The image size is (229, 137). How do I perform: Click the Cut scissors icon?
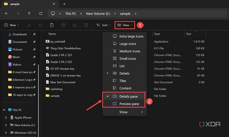pos(29,25)
